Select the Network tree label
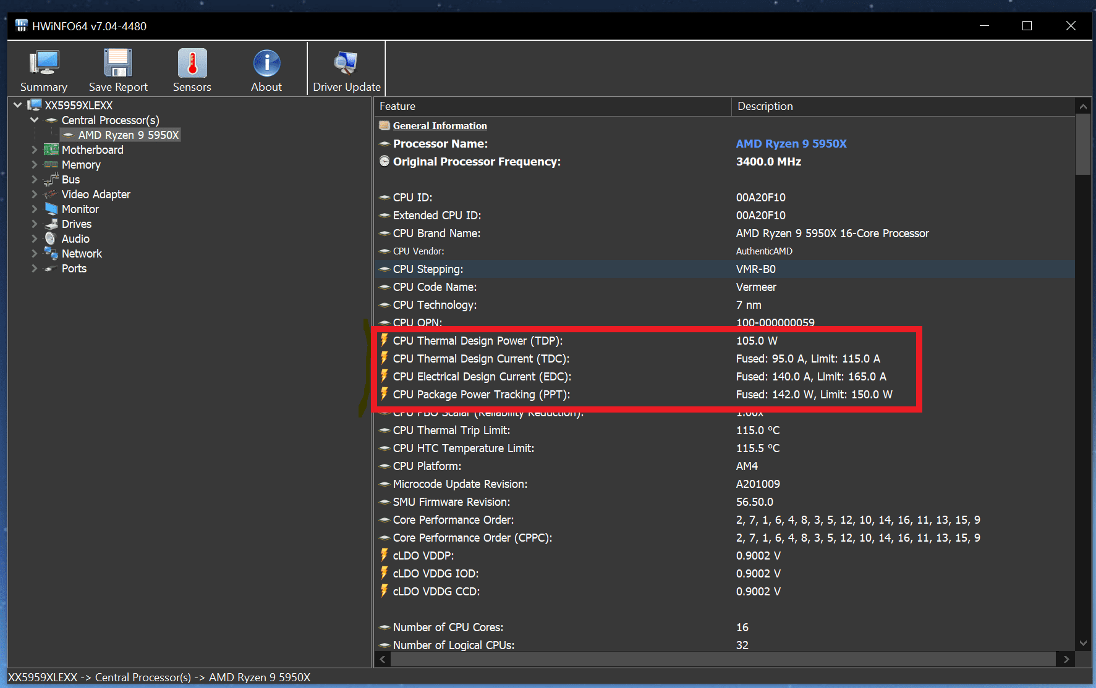The image size is (1096, 688). (82, 254)
